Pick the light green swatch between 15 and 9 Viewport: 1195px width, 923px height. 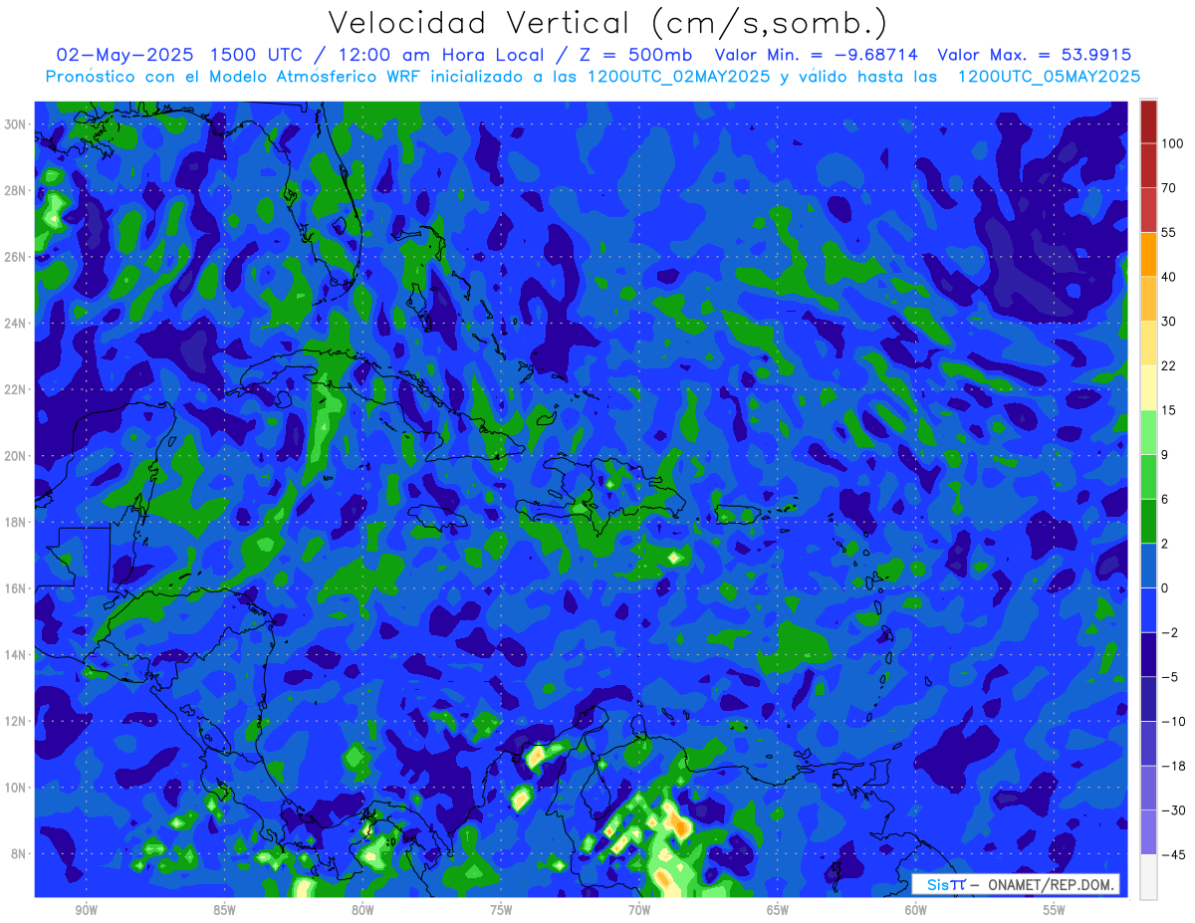(x=1148, y=433)
